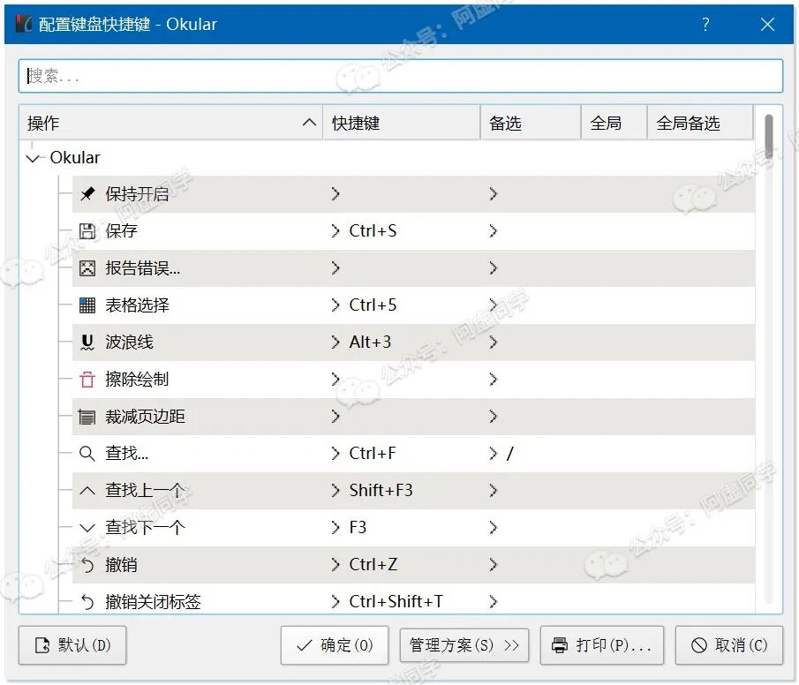Open the 管理方案(S) button
The image size is (799, 685).
point(464,646)
